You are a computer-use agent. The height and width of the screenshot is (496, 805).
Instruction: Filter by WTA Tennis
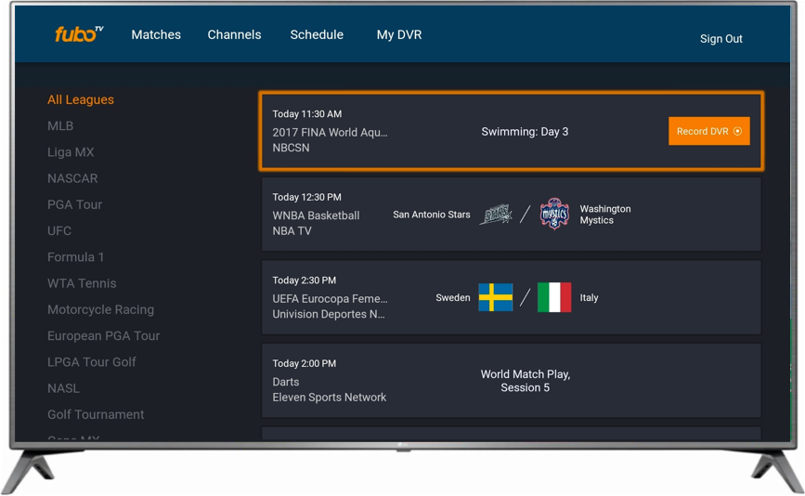tap(82, 283)
